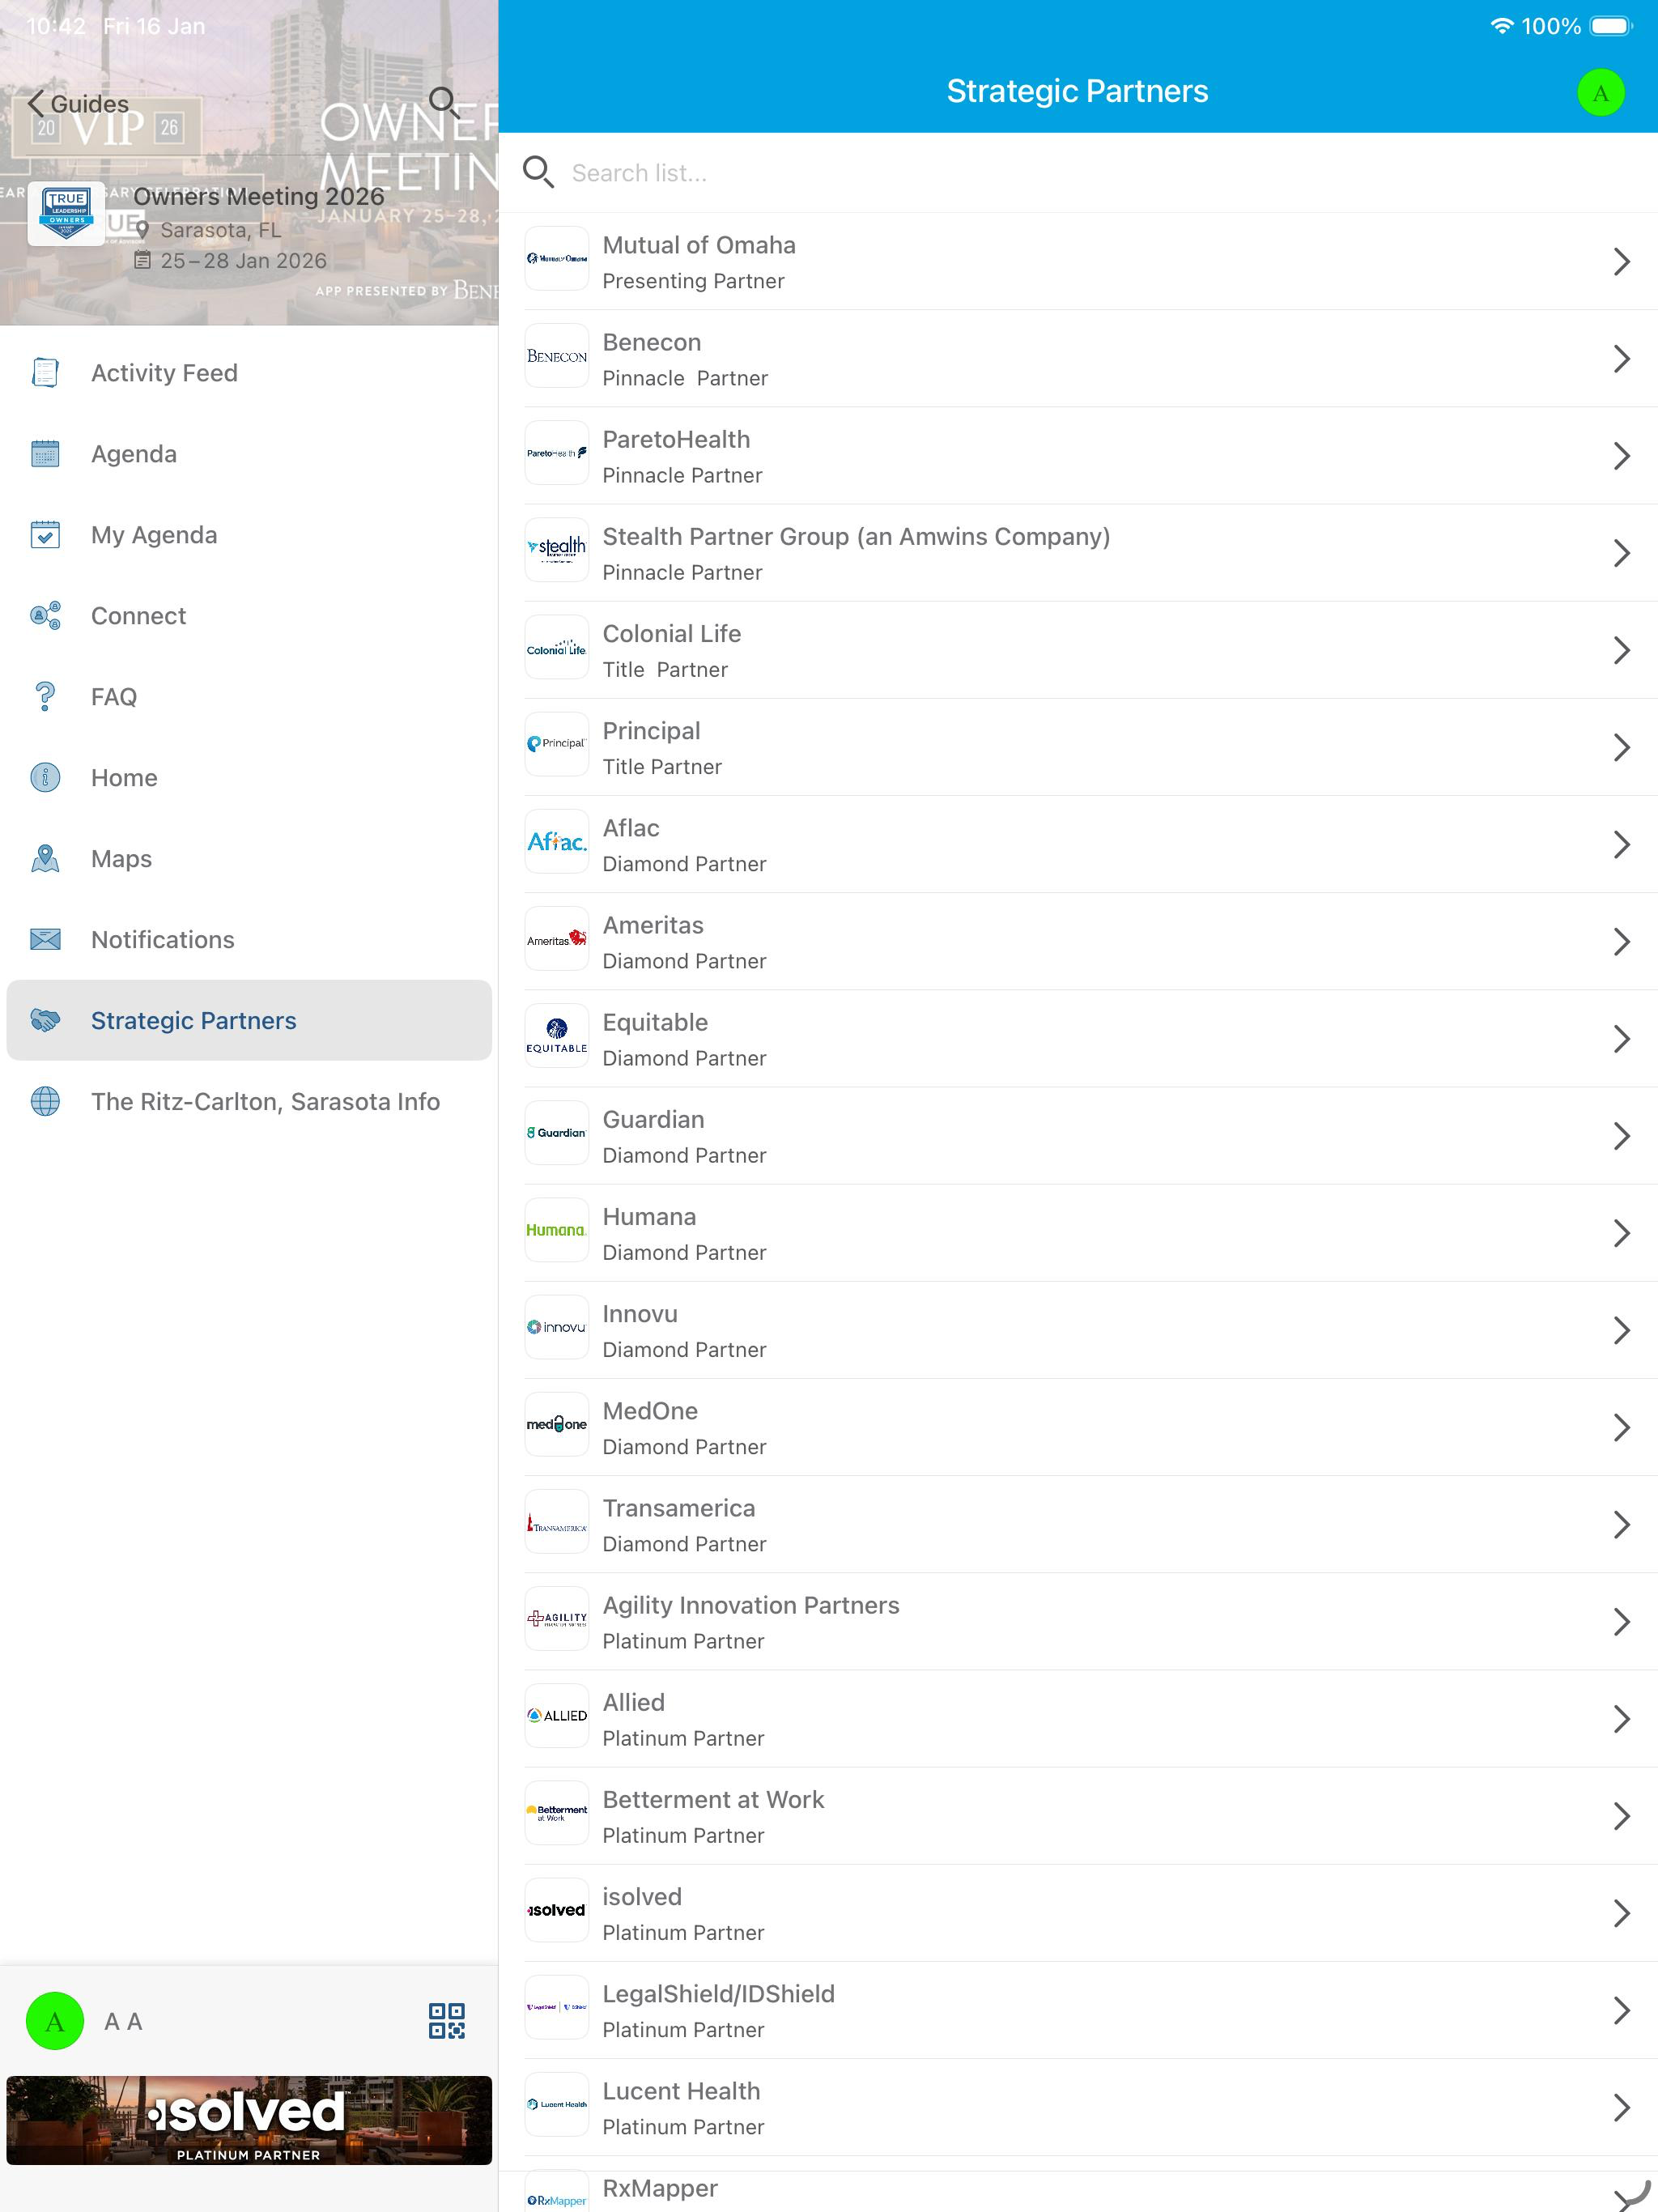Open the Allied partner name

[x=633, y=1702]
